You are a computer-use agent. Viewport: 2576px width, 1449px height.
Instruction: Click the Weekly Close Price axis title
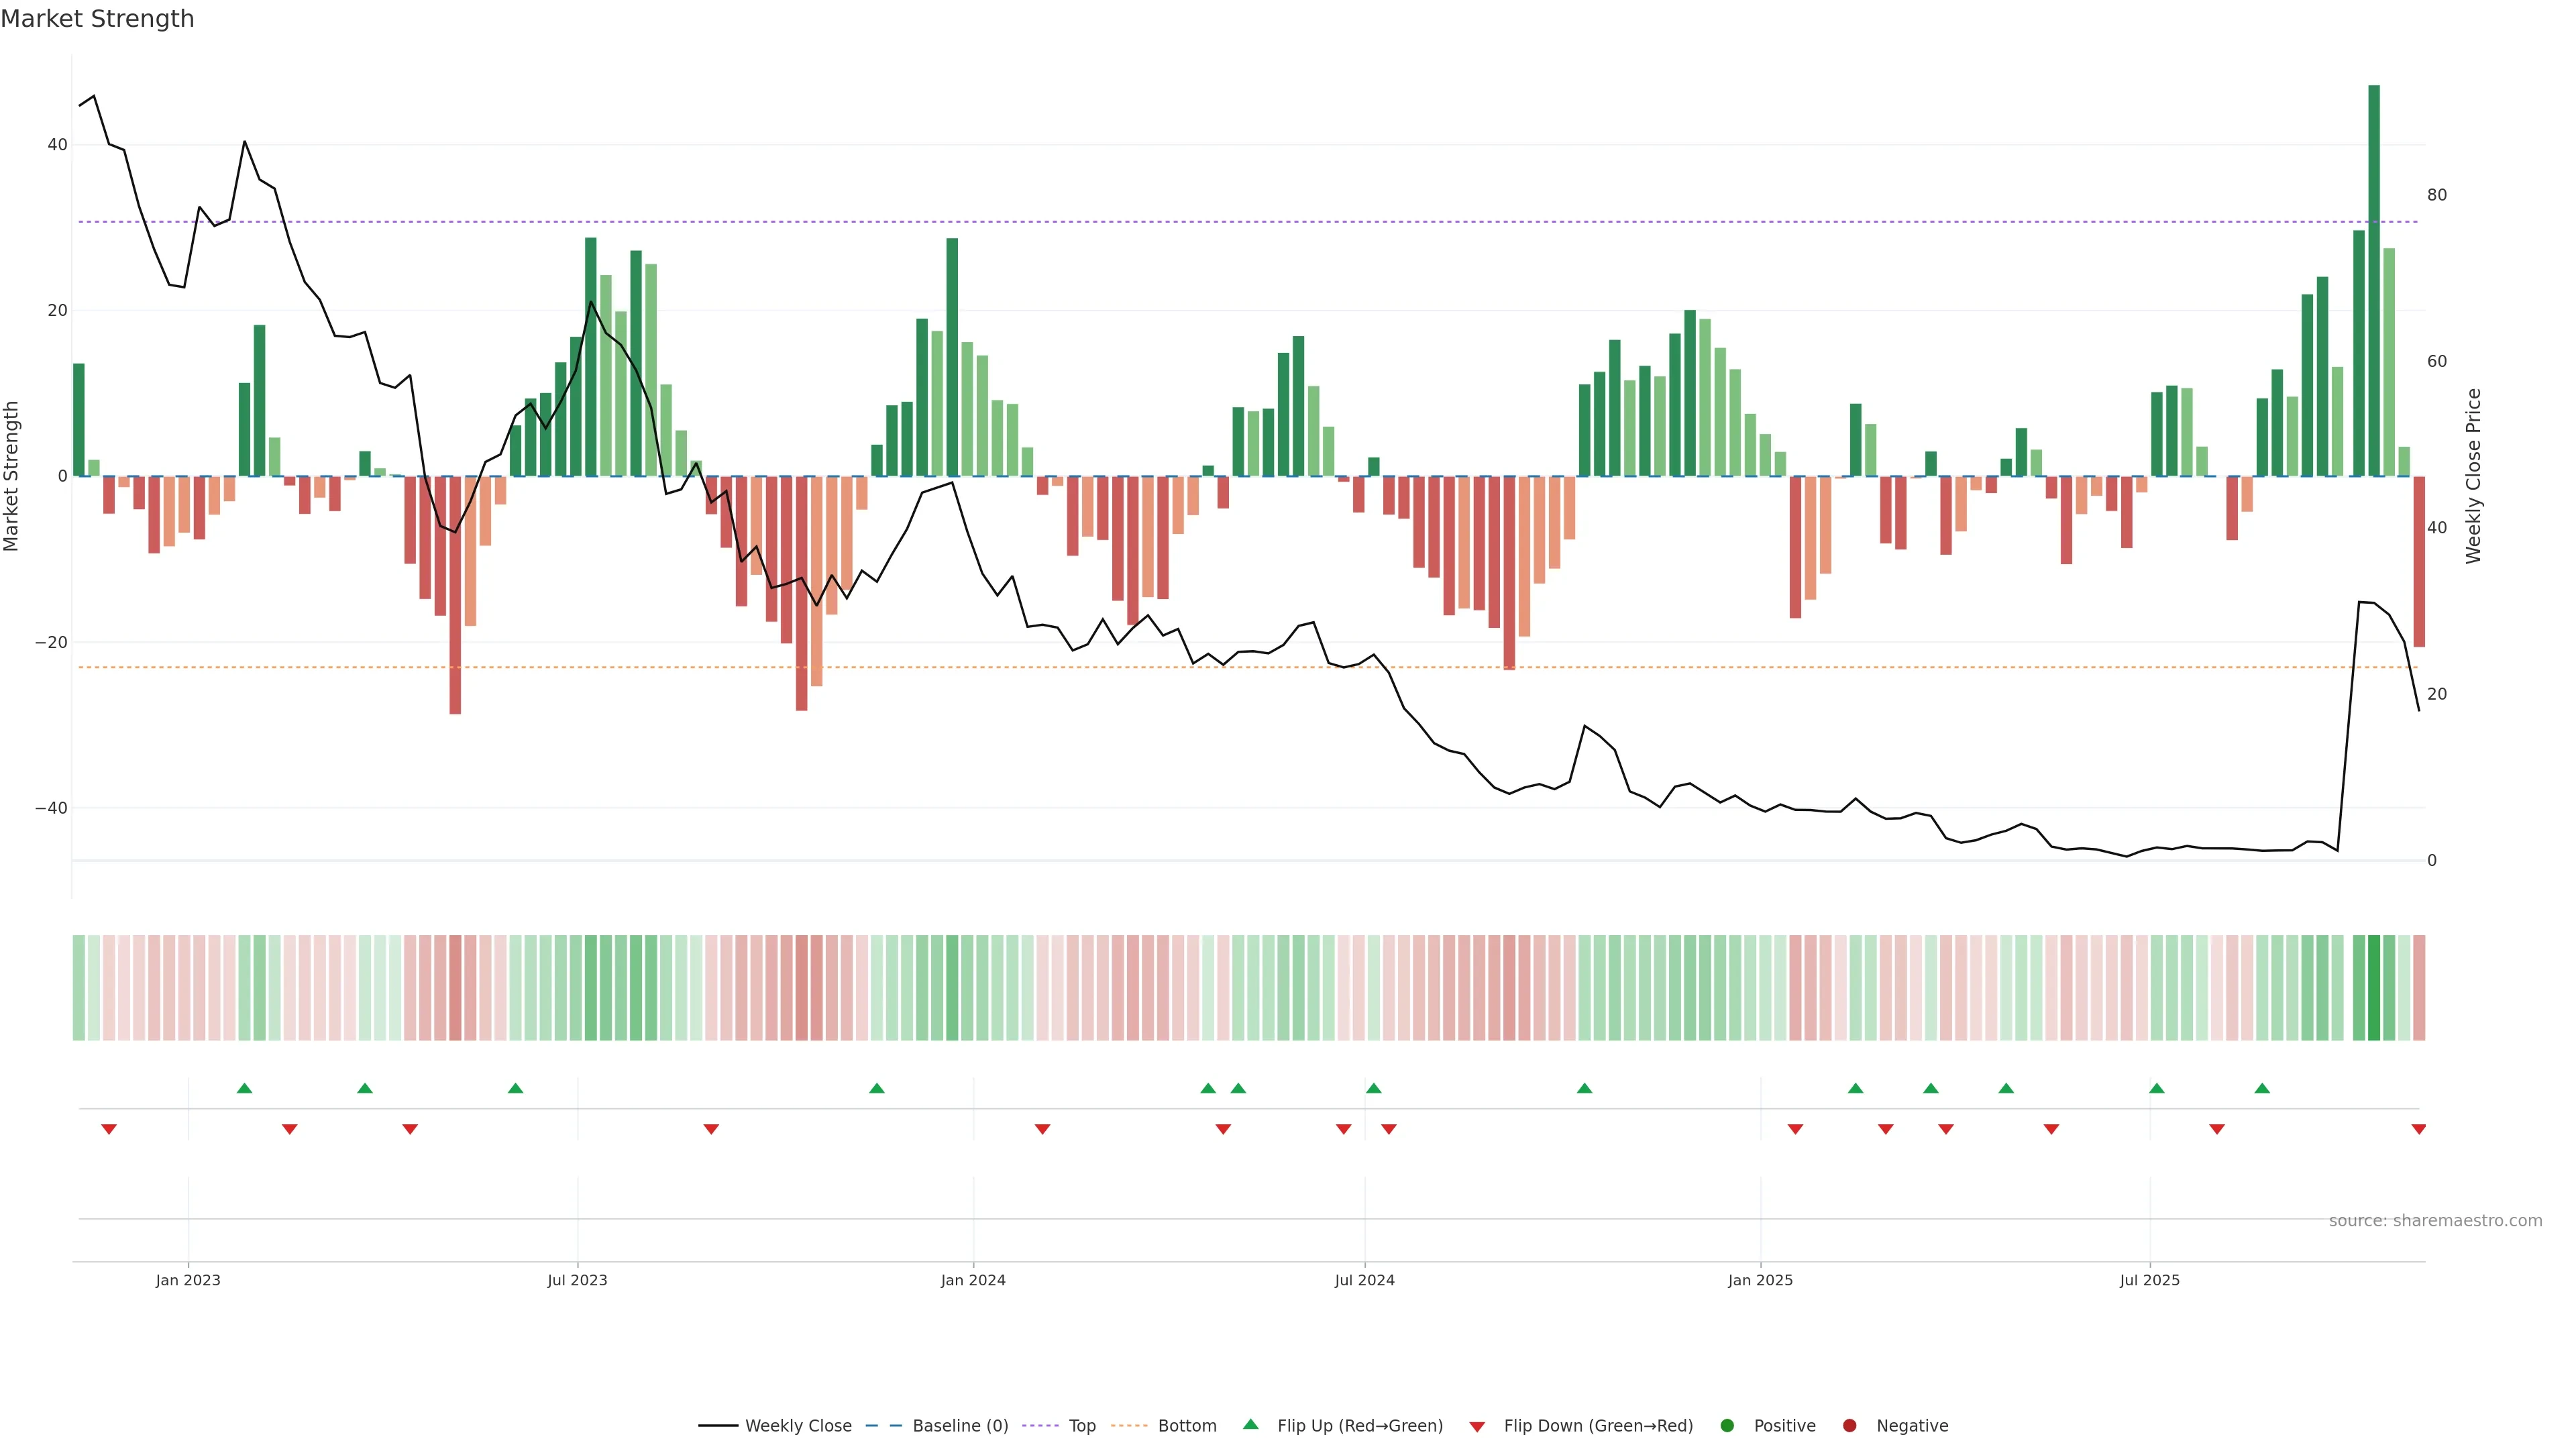[2473, 476]
